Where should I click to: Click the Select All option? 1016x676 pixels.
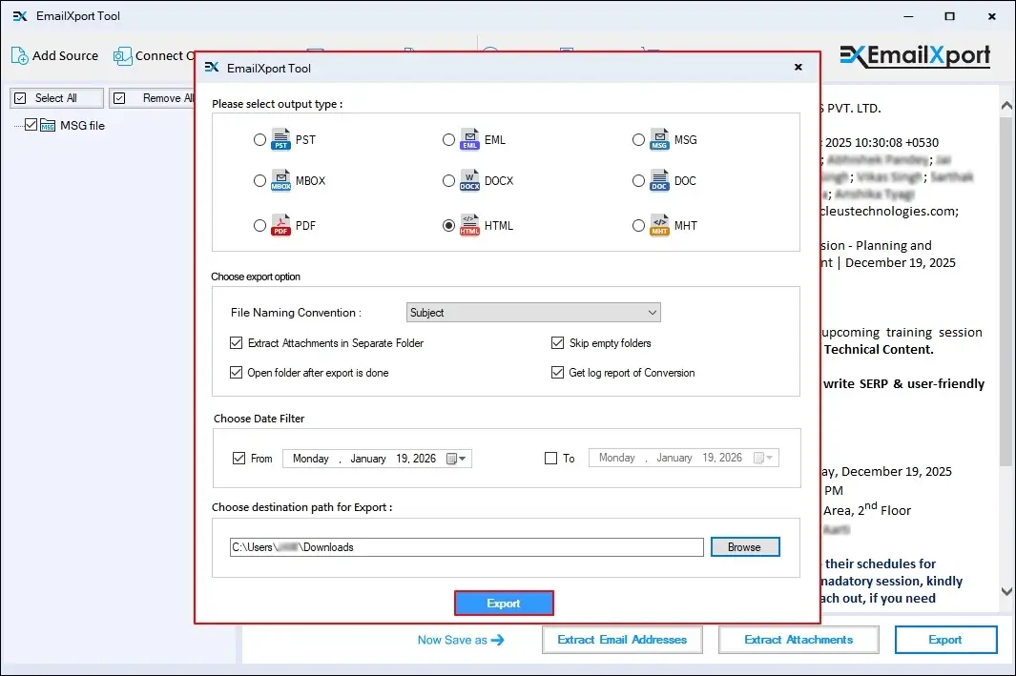55,97
